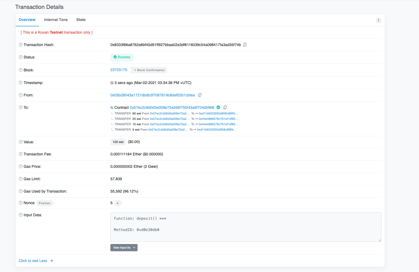
Task: Click the clock icon in the Timestamp row
Action: [112, 83]
